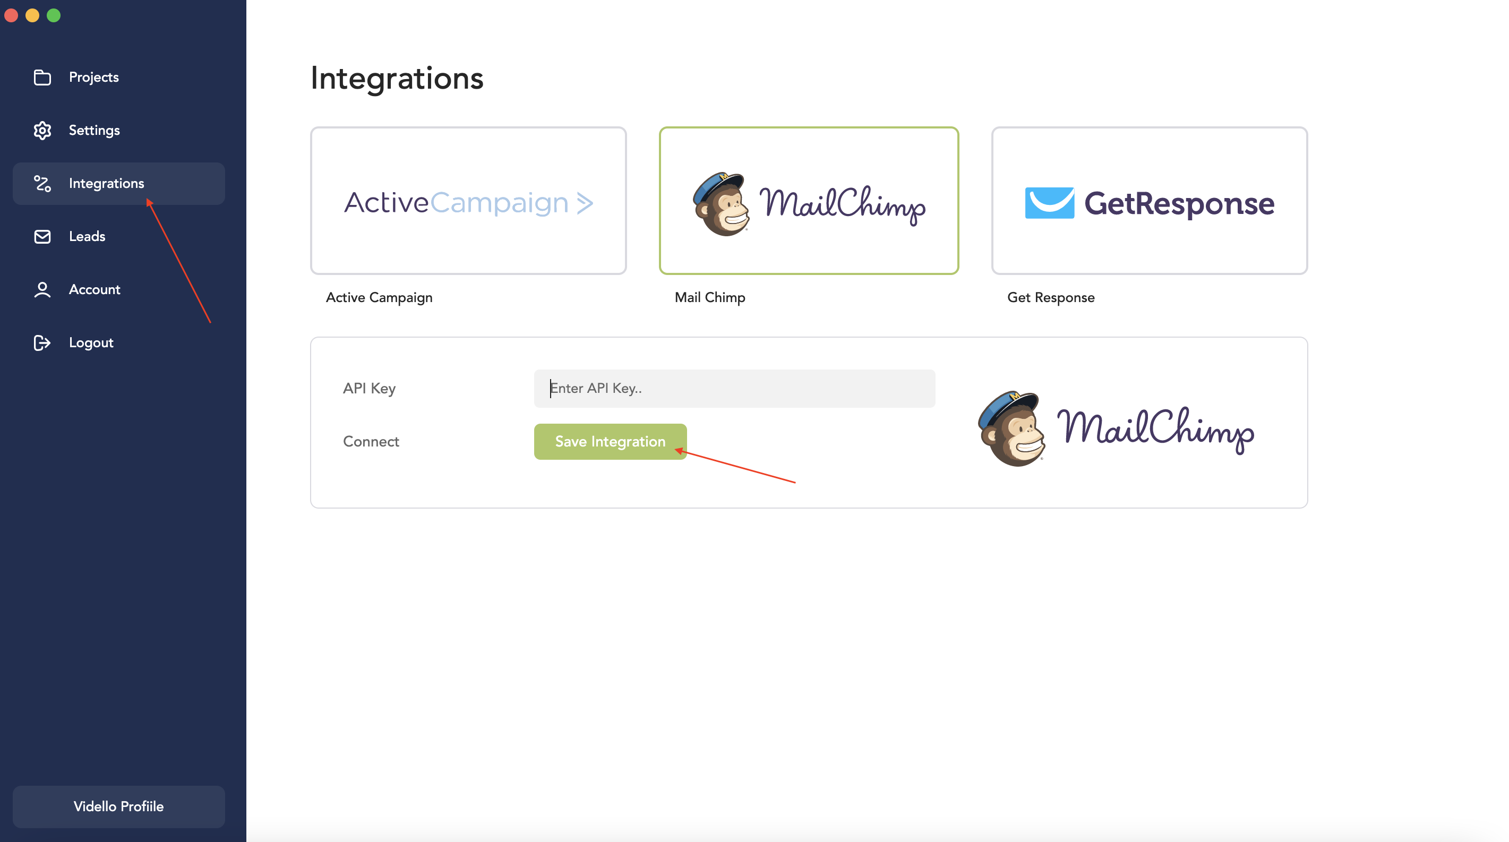Click the Save Integration button
This screenshot has height=842, width=1509.
tap(610, 442)
